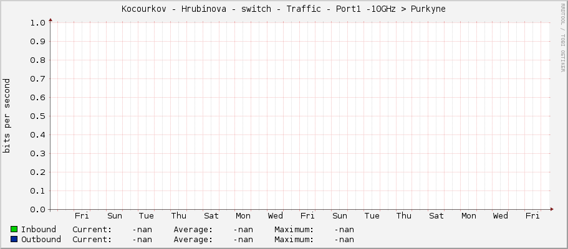Click the Inbound Maximum '-nan' value
The image size is (568, 249).
(x=344, y=230)
